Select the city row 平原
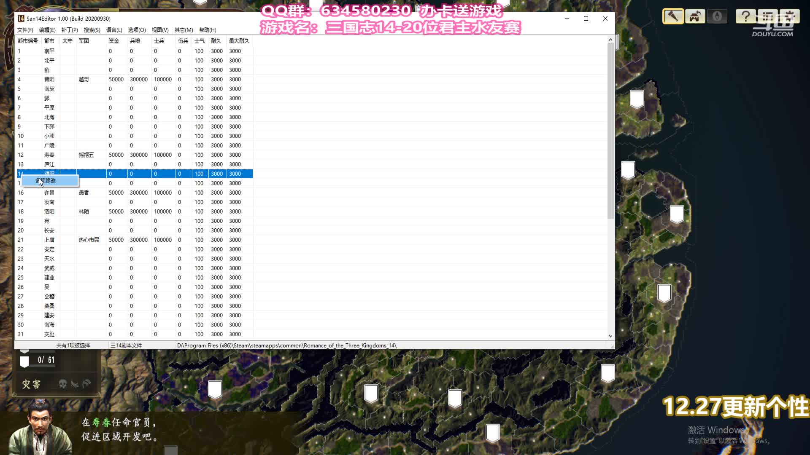This screenshot has height=455, width=810. [135, 107]
